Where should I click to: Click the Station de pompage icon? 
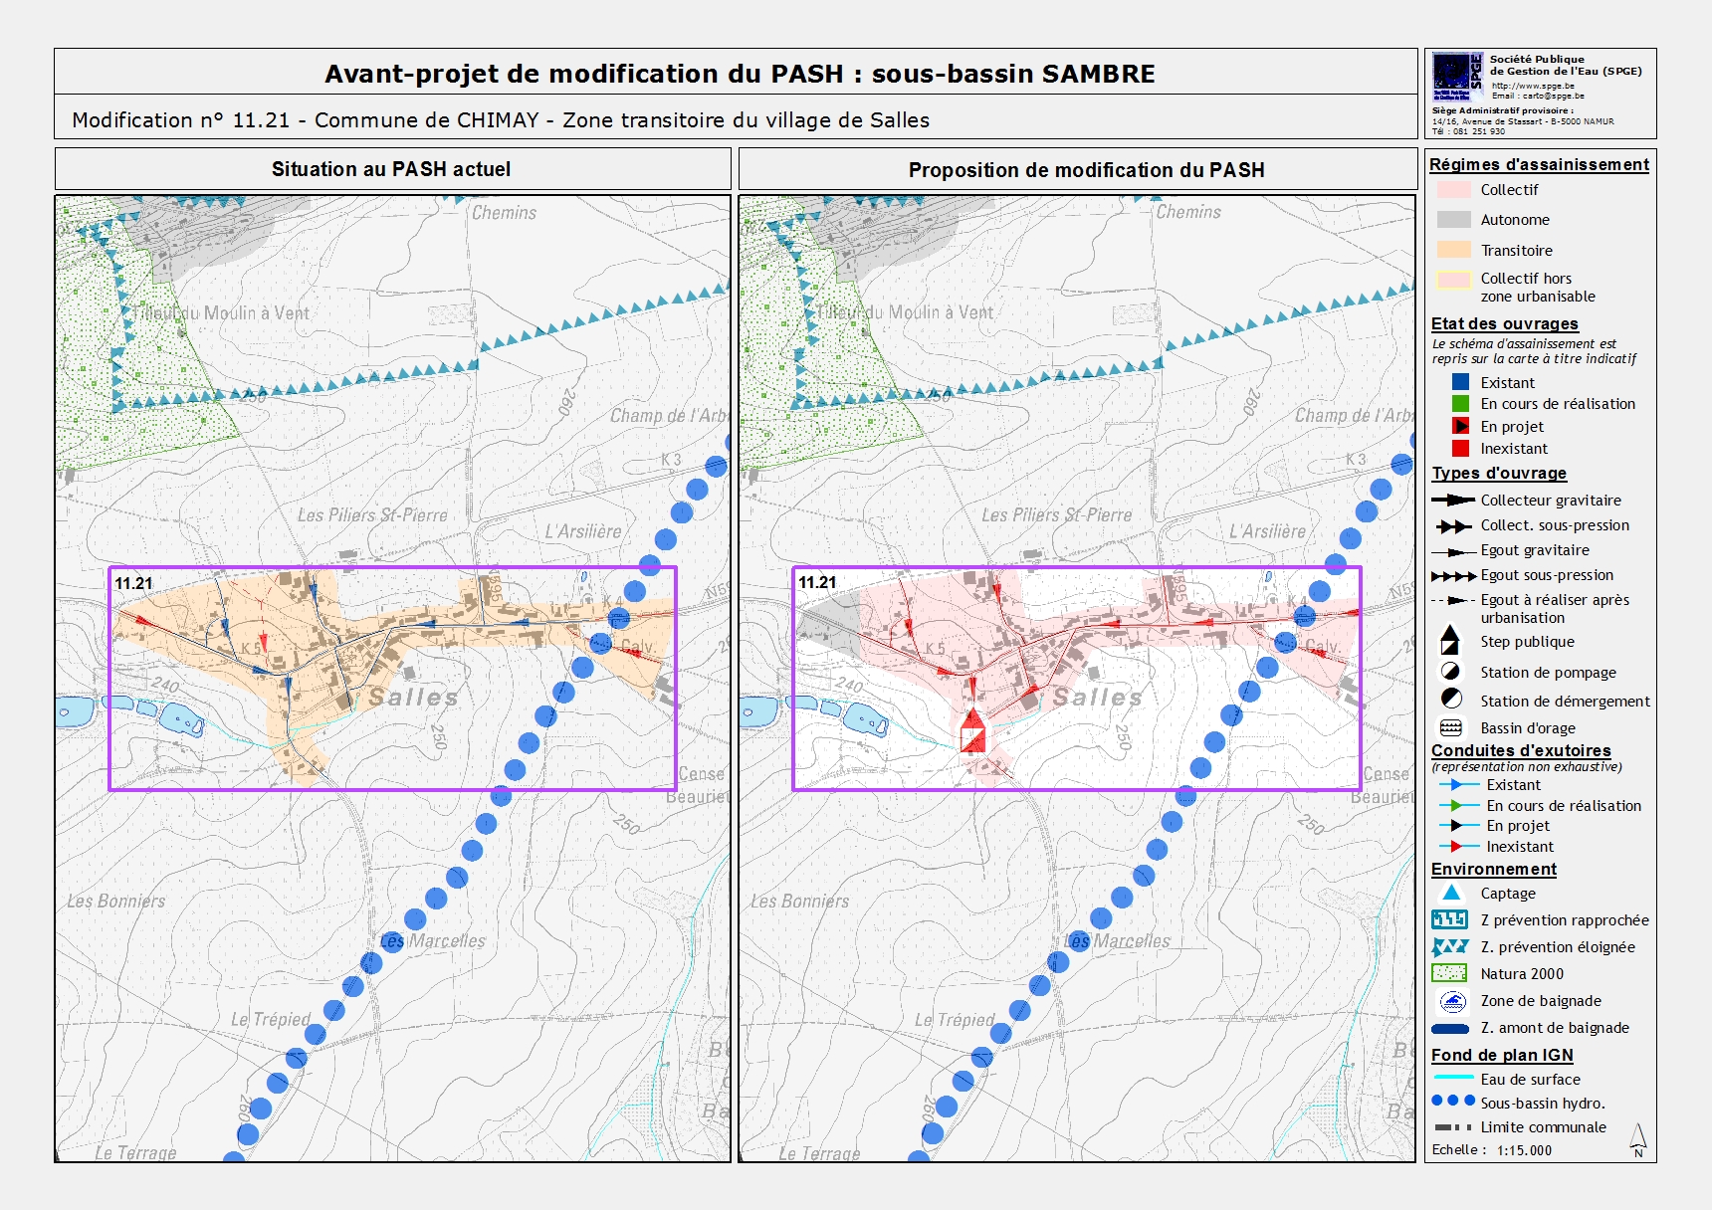tap(1451, 672)
